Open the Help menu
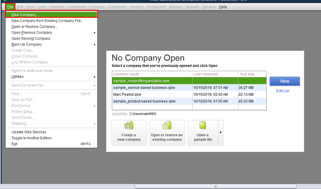Viewport: 321px width, 189px height. [x=223, y=7]
